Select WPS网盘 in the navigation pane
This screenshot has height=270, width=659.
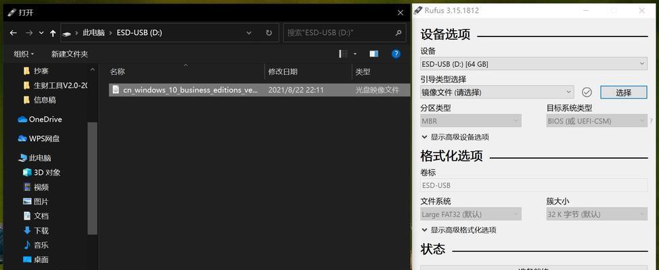pos(39,139)
